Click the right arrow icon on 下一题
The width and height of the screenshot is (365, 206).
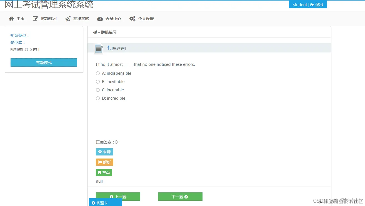(x=186, y=197)
